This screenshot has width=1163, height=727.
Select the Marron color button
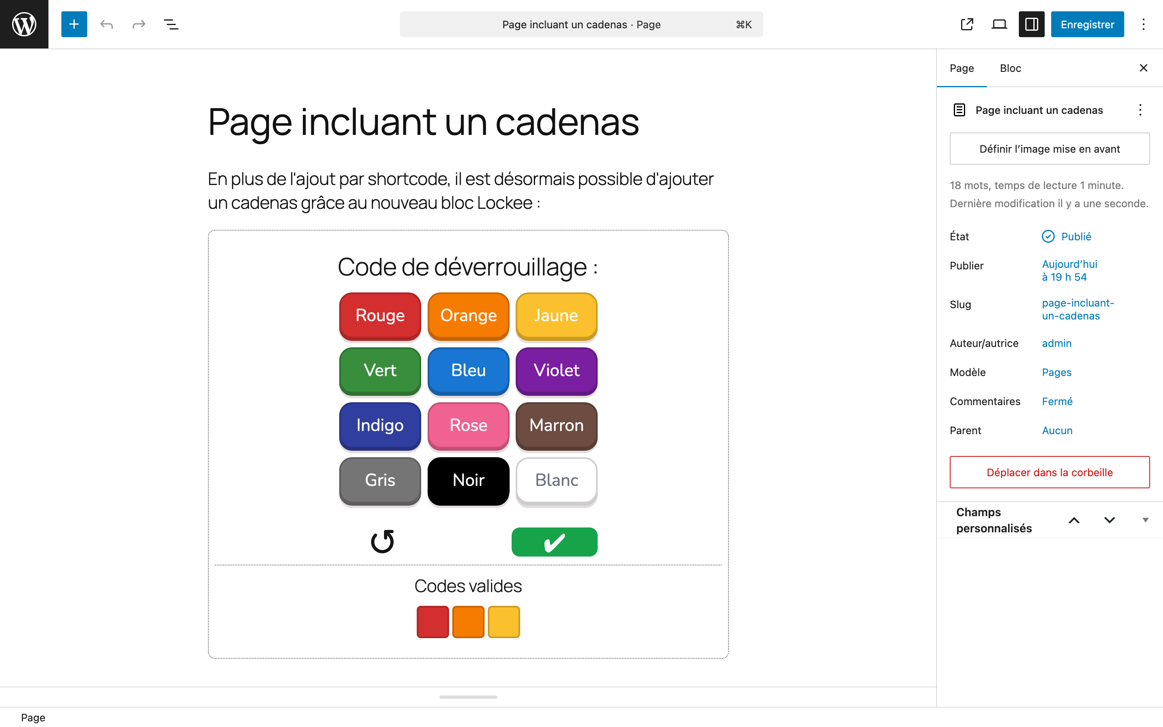[x=556, y=426]
